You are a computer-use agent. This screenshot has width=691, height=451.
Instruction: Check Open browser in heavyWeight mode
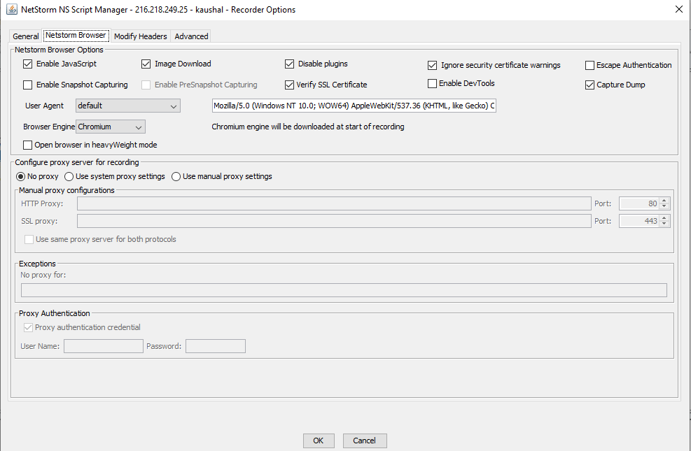tap(28, 145)
